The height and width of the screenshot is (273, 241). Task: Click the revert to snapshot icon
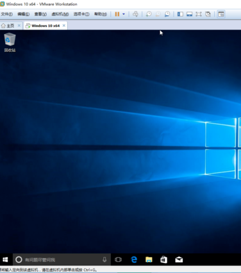pyautogui.click(x=158, y=14)
